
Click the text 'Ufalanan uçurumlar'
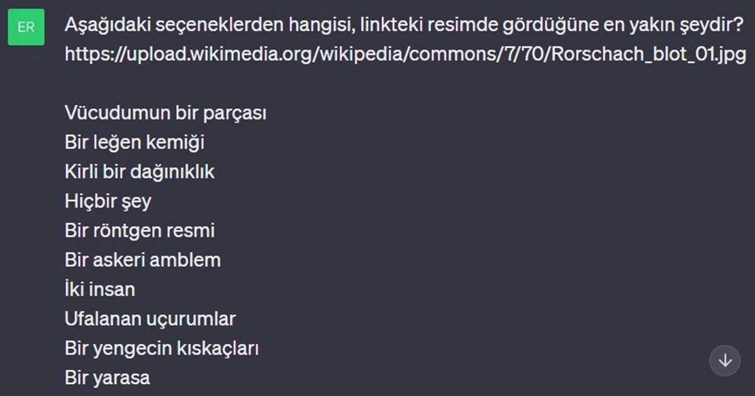tap(150, 318)
